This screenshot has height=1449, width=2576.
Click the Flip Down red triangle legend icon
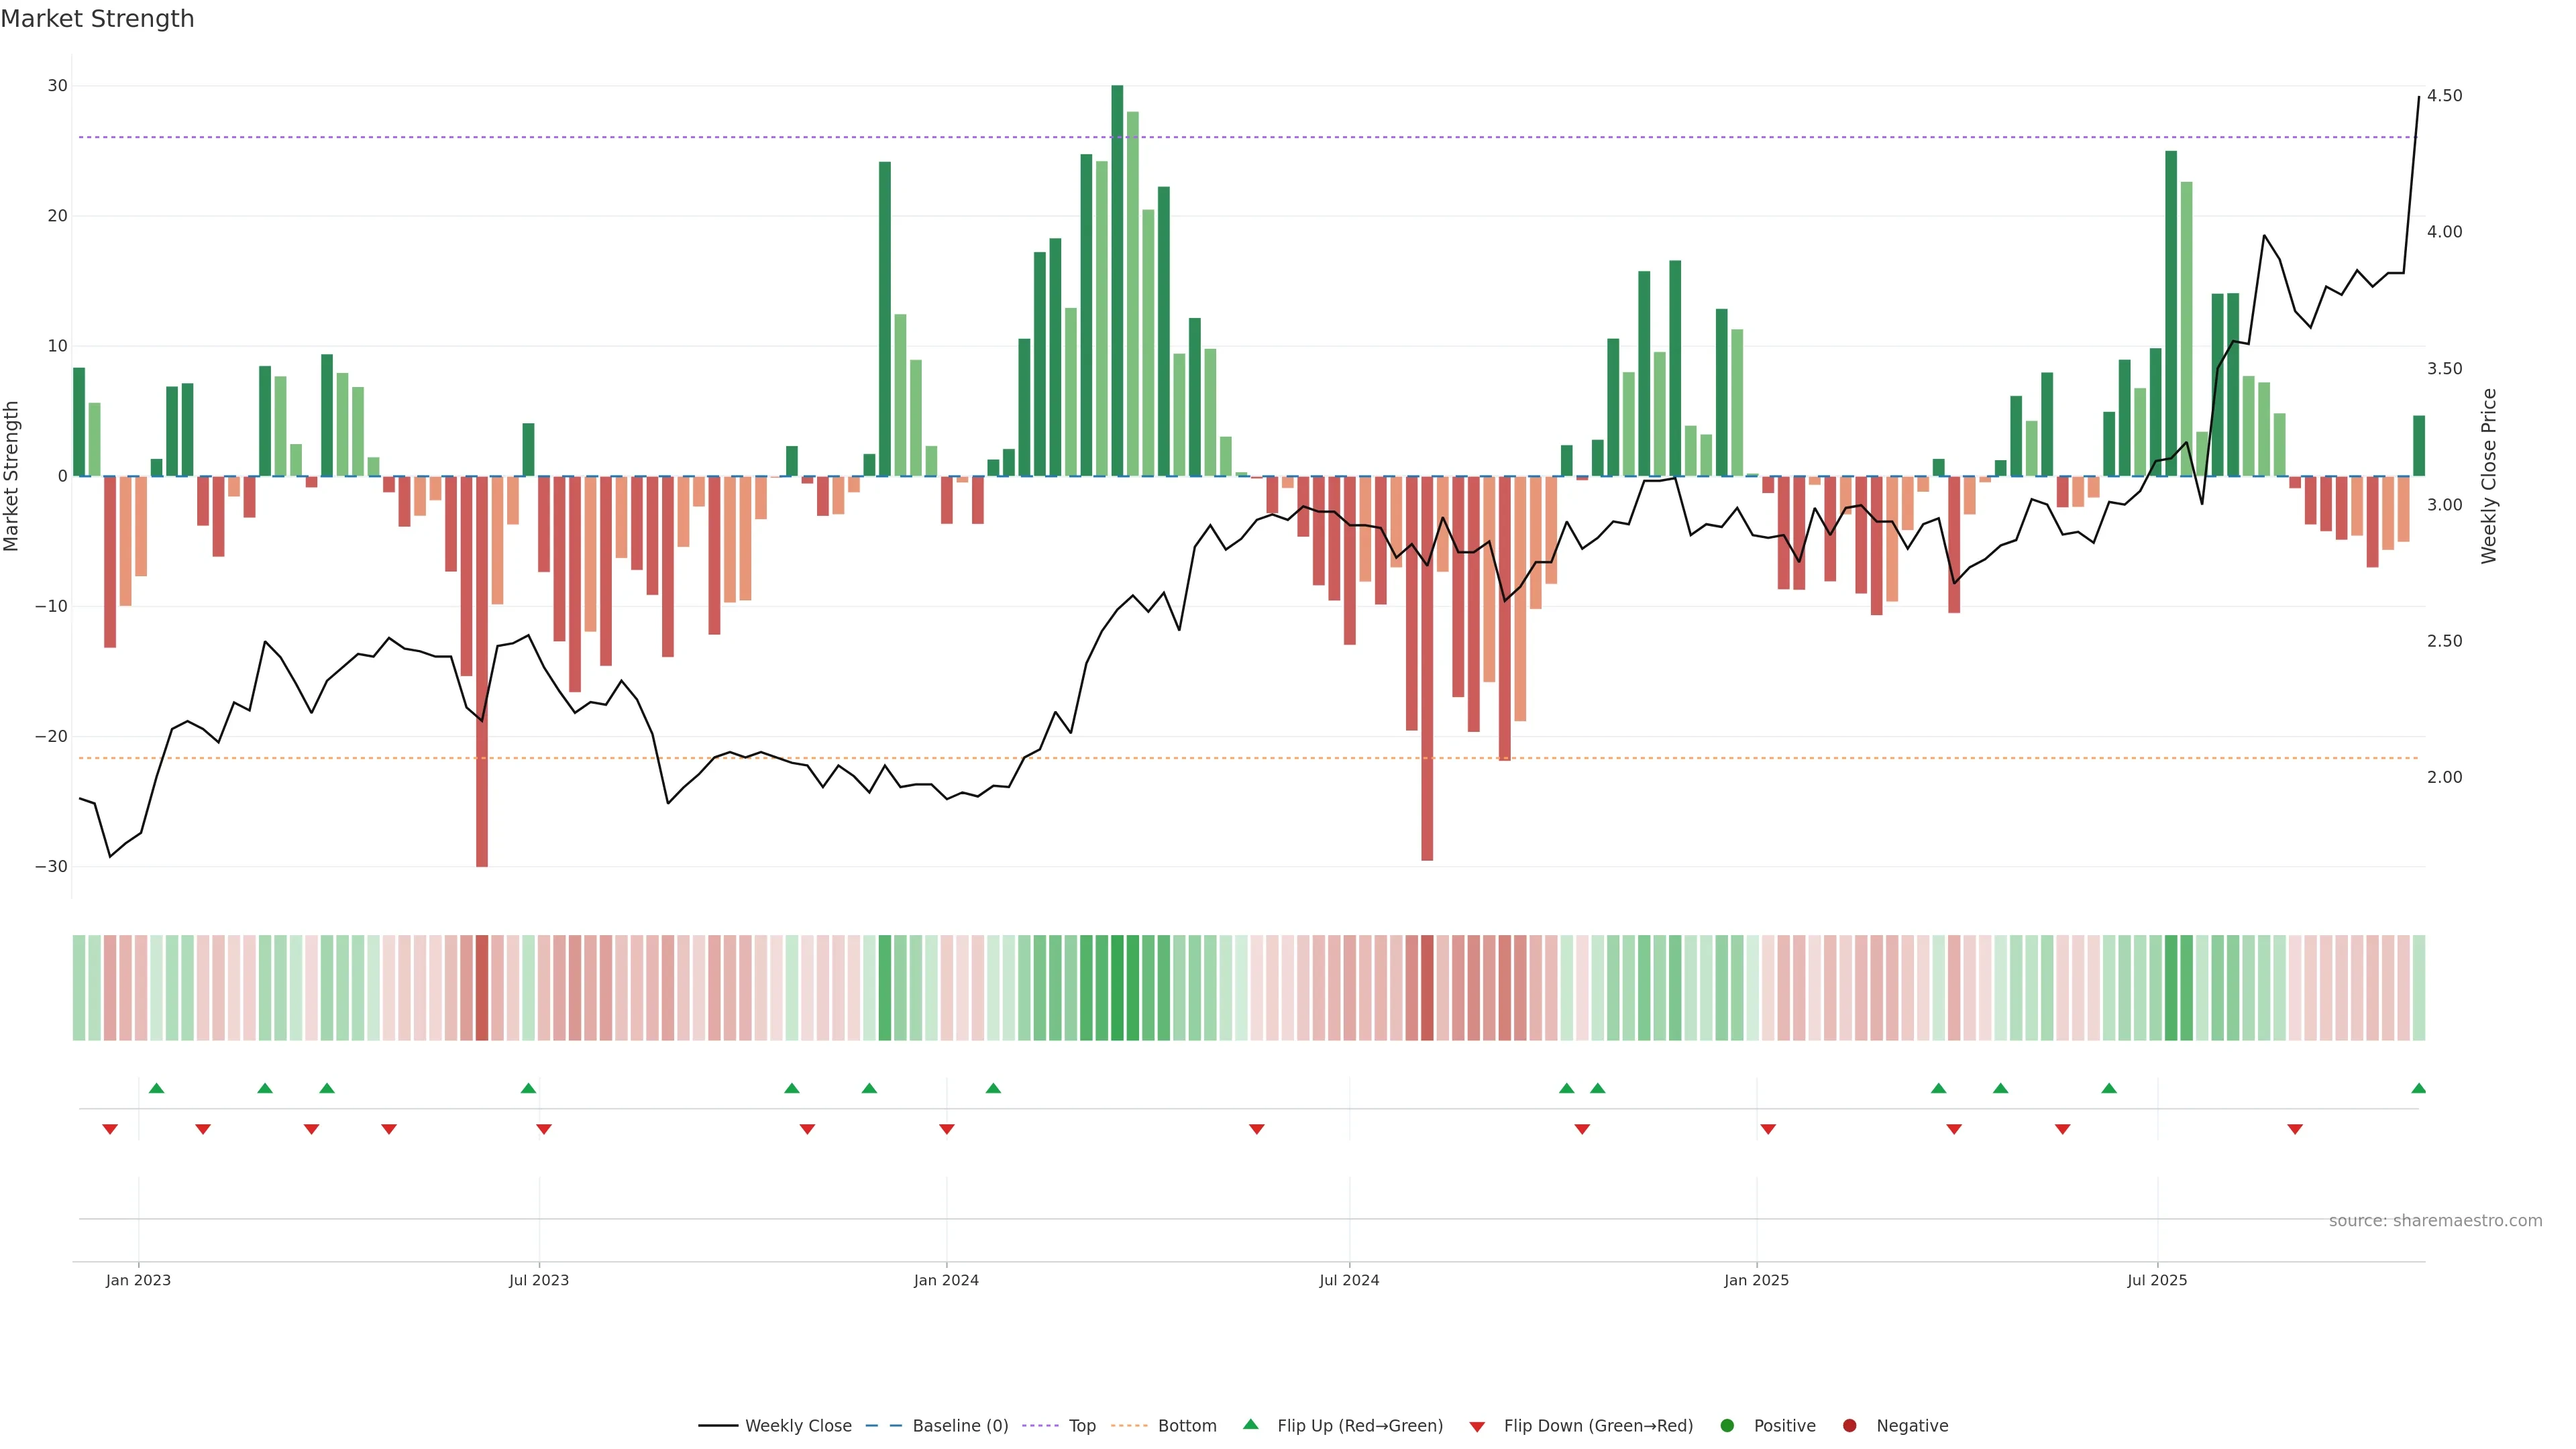[1477, 1427]
